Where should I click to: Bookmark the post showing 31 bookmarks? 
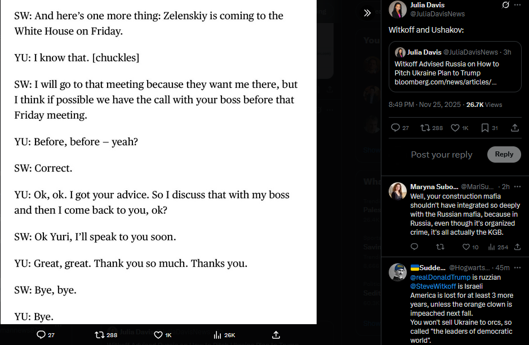coord(485,128)
